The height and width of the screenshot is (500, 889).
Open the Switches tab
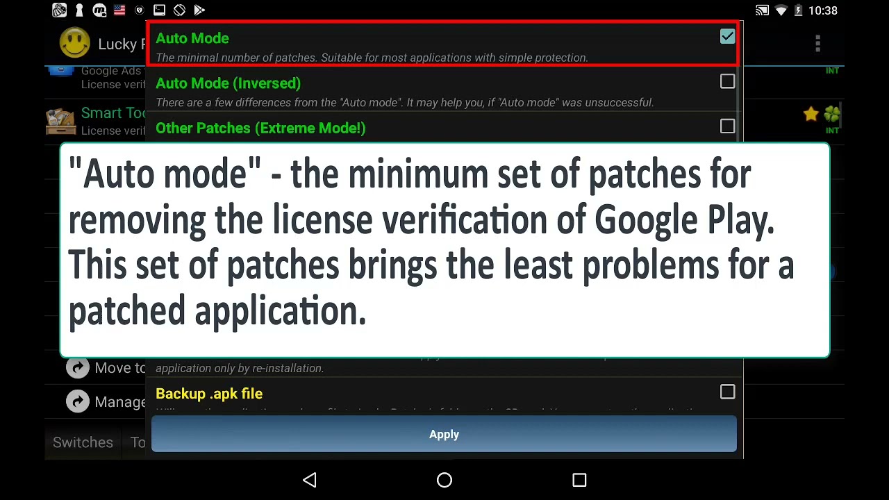[x=83, y=442]
